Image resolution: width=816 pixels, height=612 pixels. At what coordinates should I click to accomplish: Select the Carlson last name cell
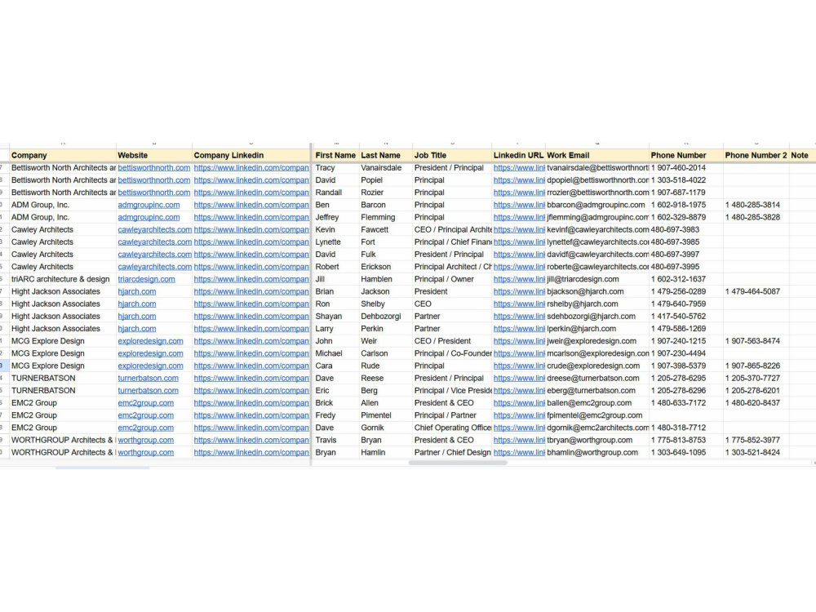pos(386,353)
